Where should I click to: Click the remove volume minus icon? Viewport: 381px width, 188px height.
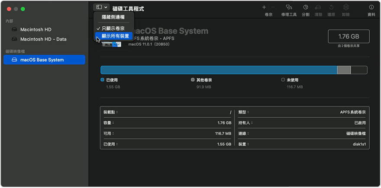tap(273, 7)
